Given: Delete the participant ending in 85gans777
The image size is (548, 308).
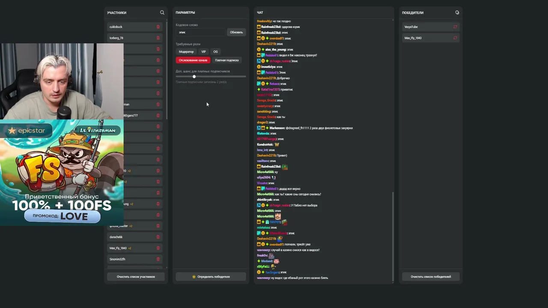Looking at the screenshot, I should click(x=158, y=115).
